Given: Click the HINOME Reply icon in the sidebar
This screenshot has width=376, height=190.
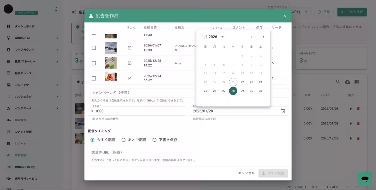Looking at the screenshot, I should [x=9, y=167].
